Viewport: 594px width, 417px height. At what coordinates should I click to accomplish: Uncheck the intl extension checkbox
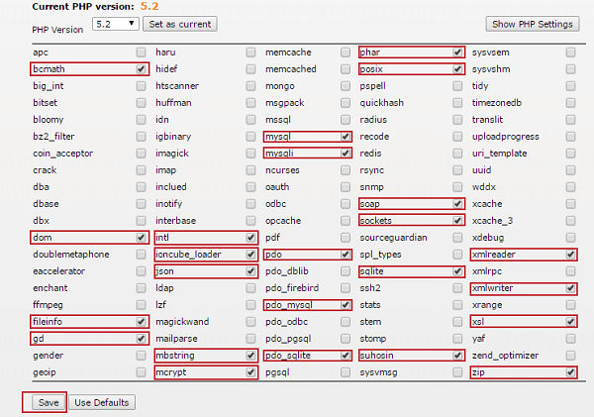pyautogui.click(x=250, y=238)
